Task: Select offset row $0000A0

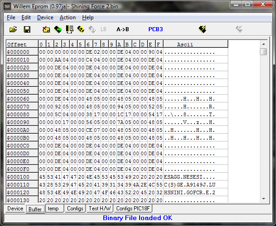Action: (x=22, y=130)
